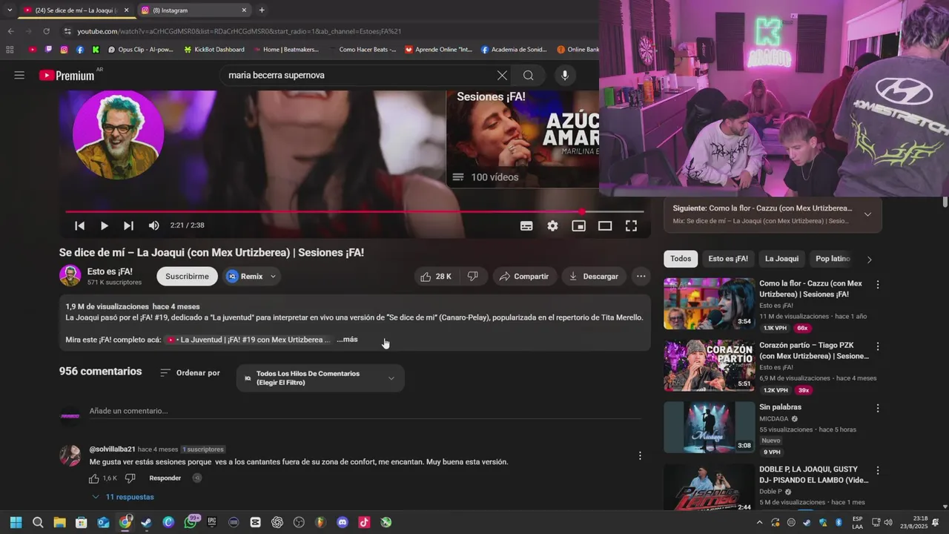Select the Pop latino filter chip

point(833,259)
